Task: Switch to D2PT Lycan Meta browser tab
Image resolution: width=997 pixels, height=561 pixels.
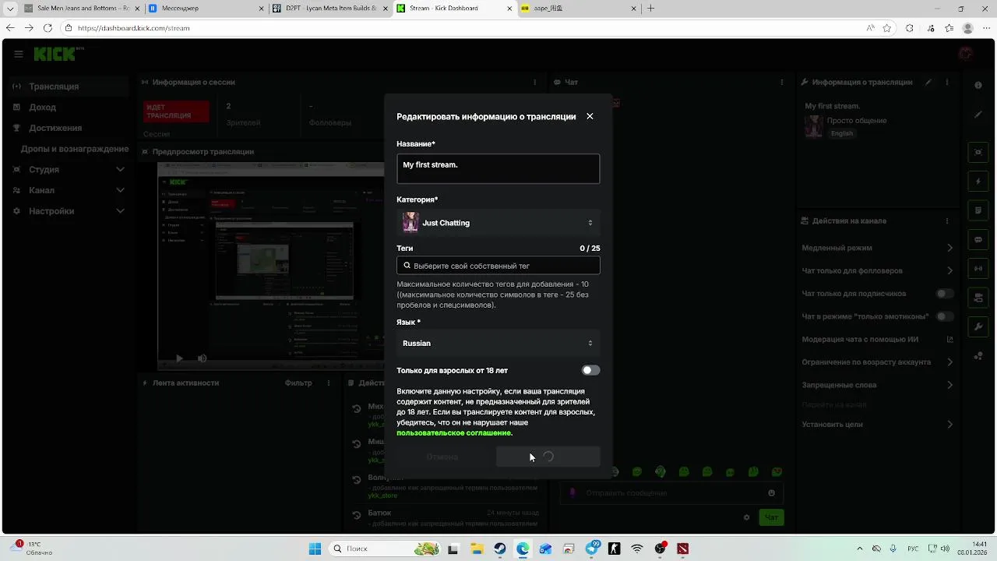Action: coord(329,8)
